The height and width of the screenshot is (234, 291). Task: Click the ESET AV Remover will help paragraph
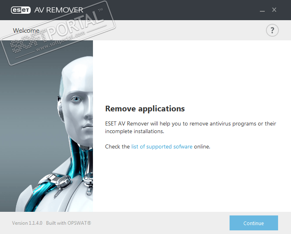(191, 127)
